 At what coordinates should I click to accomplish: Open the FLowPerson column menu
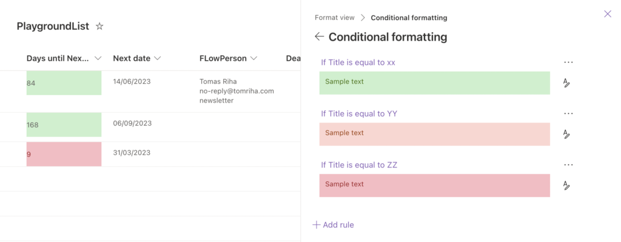[254, 59]
